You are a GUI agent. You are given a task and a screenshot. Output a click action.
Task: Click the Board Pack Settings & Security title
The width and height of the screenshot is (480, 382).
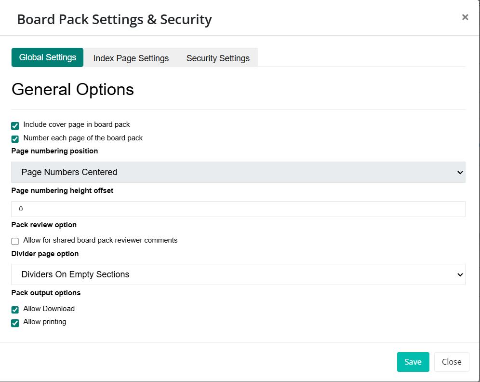(114, 19)
